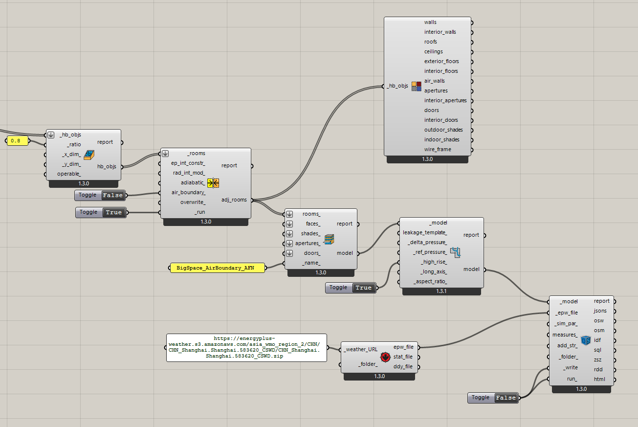Click the operable_ input label
Screen dimensions: 638x427
tap(68, 174)
